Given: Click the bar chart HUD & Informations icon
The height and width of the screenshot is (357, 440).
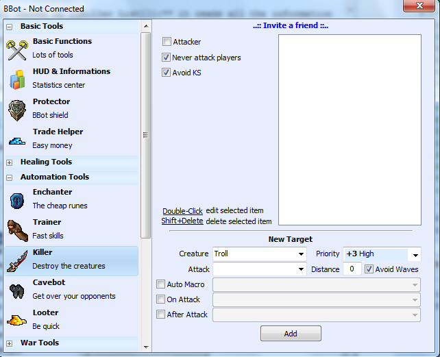Looking at the screenshot, I should pyautogui.click(x=17, y=79).
